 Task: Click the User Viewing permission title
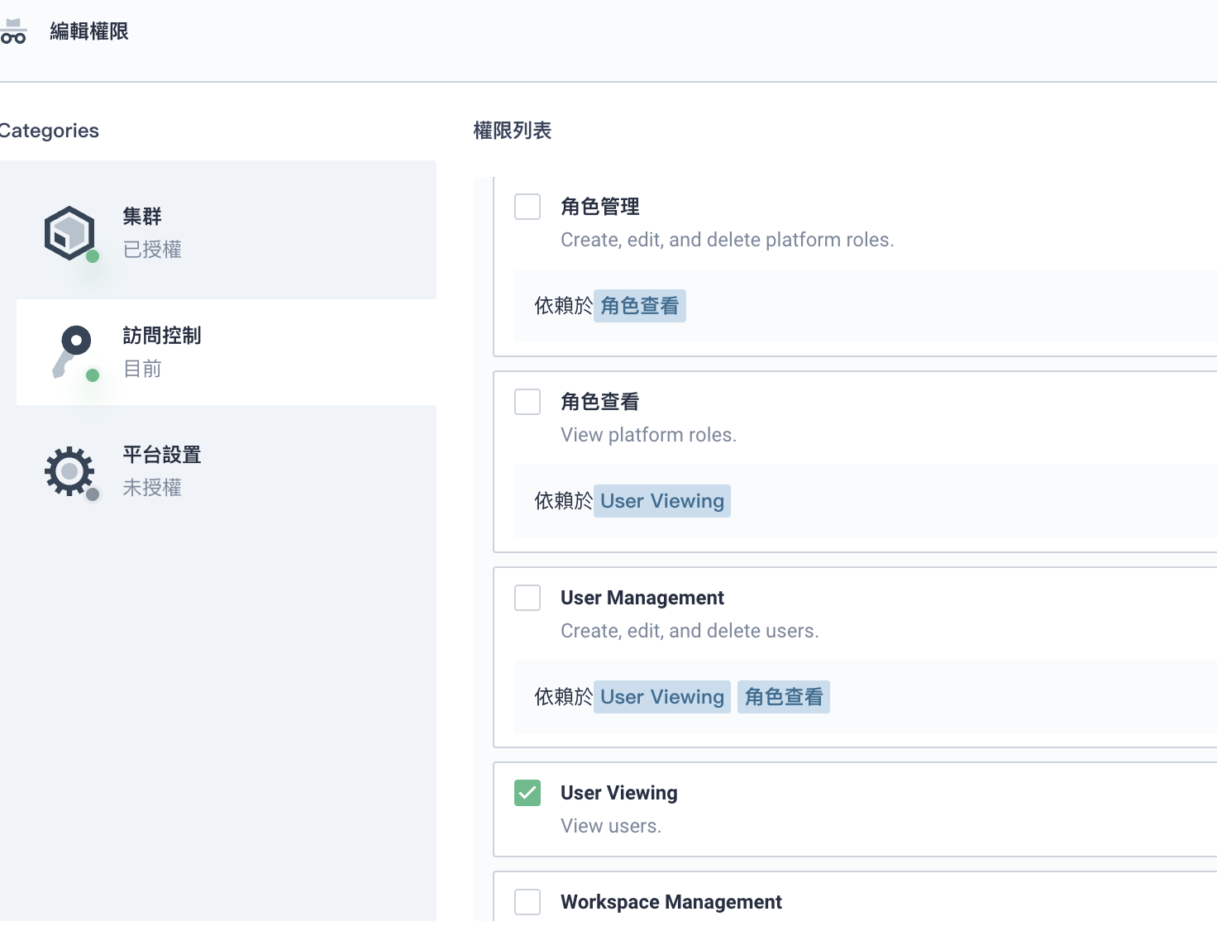point(618,793)
